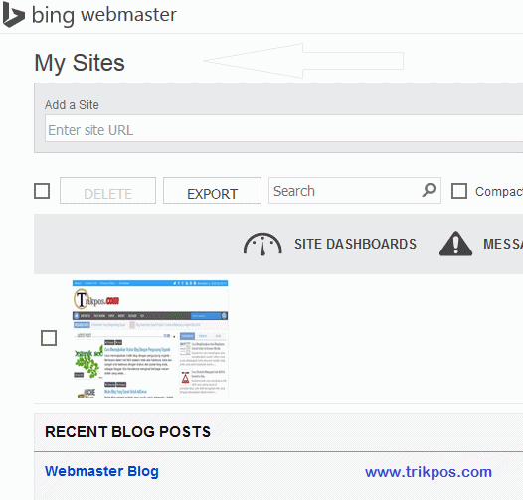Open the www.trikpos.com link

(x=429, y=472)
